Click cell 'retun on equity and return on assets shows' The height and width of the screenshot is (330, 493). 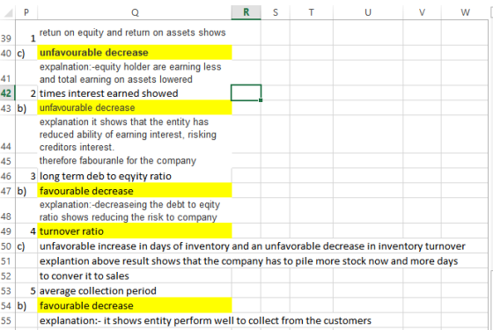point(135,33)
